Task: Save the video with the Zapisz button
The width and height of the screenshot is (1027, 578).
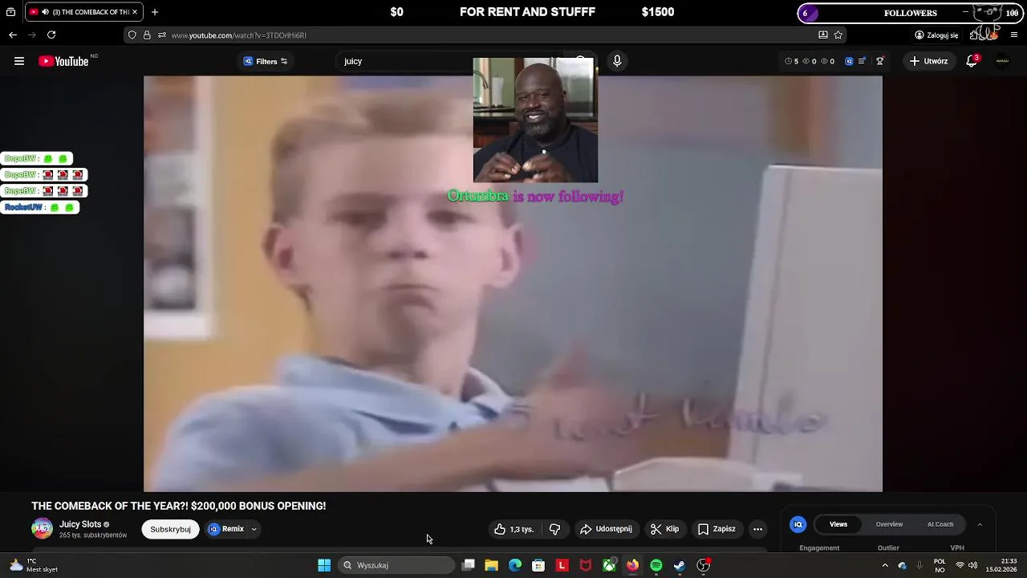Action: 716,529
